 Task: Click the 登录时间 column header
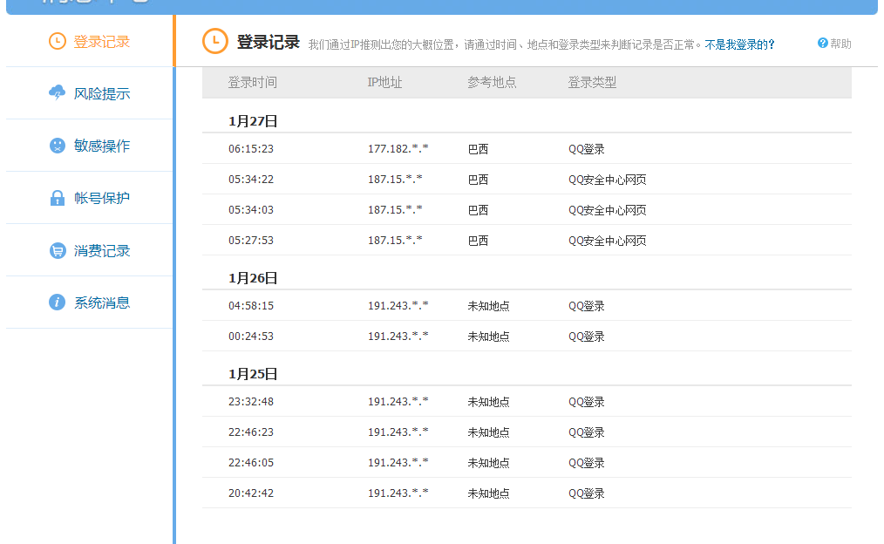click(253, 82)
